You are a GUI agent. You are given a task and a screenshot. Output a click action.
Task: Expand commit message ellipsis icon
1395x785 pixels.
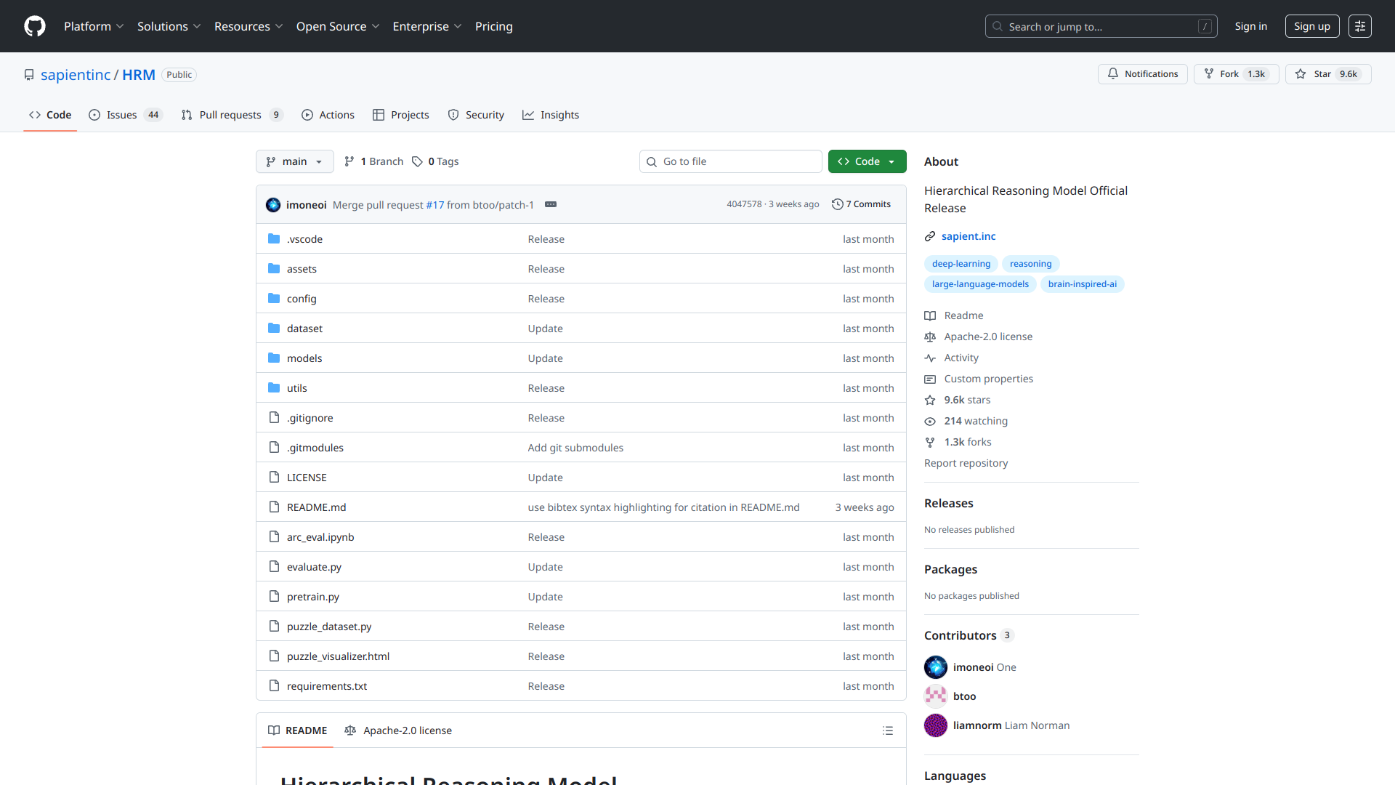551,204
